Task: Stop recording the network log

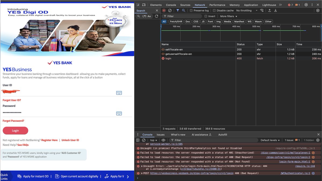Action: [164, 10]
